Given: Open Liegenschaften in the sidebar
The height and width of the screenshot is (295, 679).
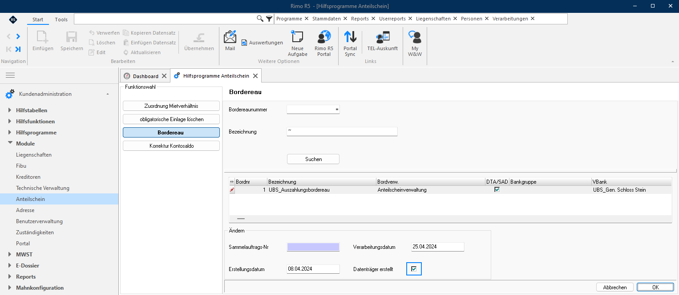Looking at the screenshot, I should 34,155.
